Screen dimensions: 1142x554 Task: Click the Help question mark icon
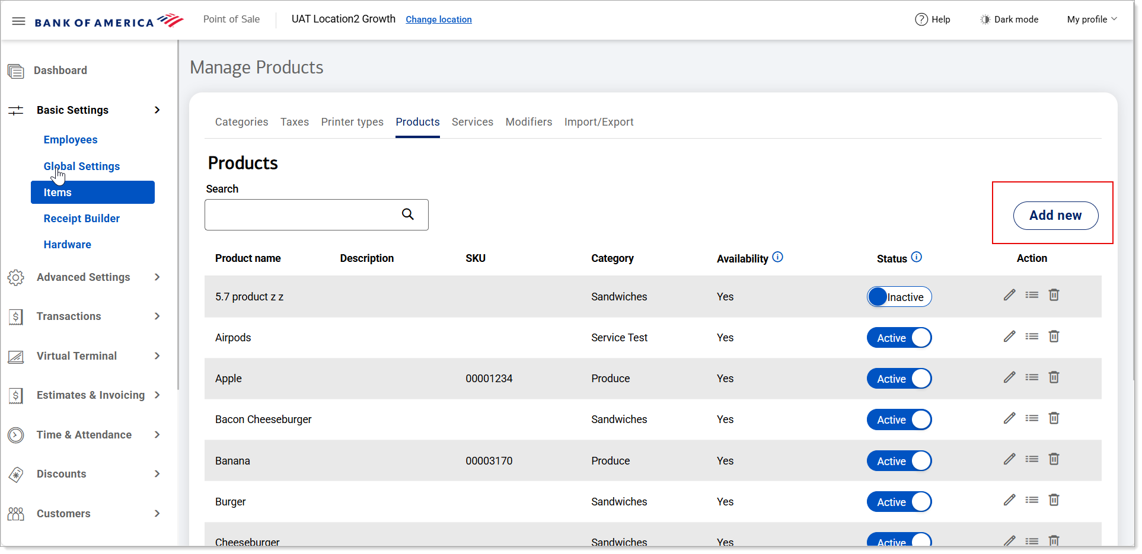(x=921, y=20)
